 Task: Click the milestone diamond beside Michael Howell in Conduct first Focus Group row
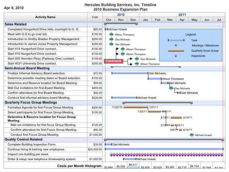coord(192,135)
